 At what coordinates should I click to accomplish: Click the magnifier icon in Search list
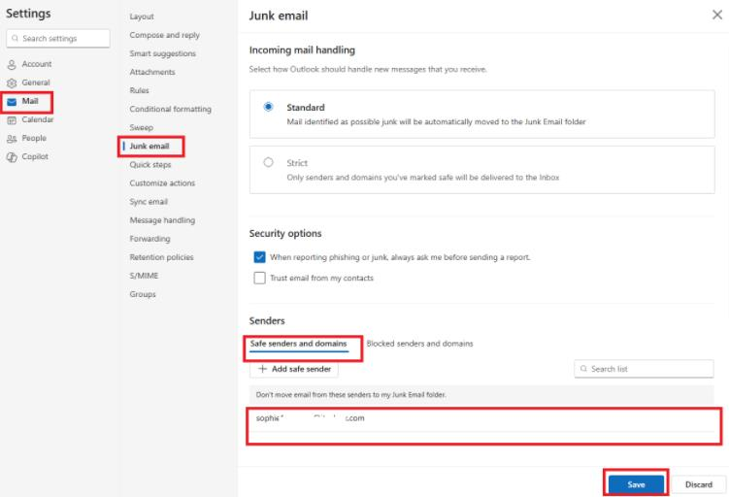click(583, 369)
